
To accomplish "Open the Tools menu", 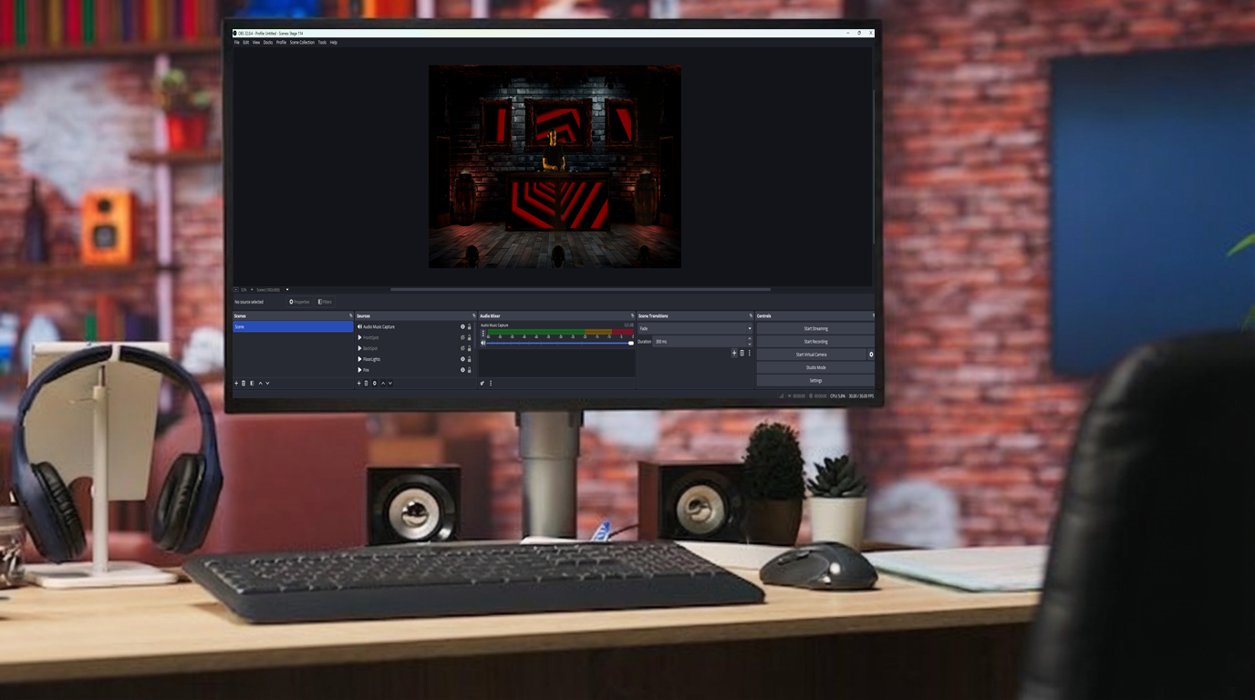I will coord(320,41).
